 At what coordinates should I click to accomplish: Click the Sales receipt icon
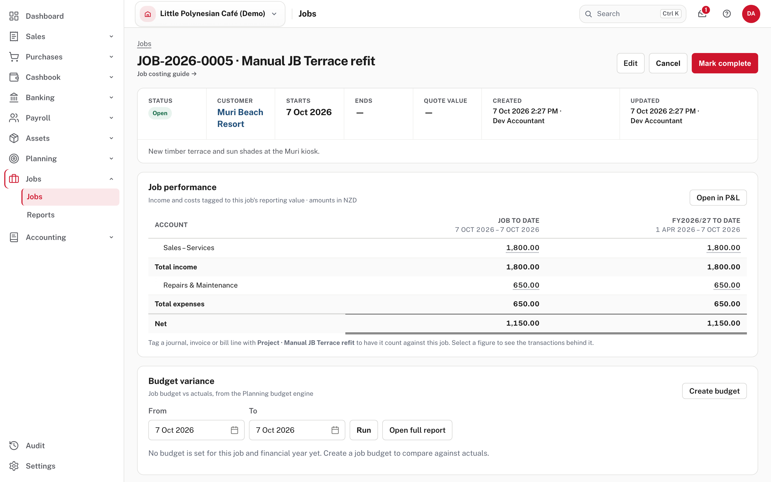[x=14, y=36]
